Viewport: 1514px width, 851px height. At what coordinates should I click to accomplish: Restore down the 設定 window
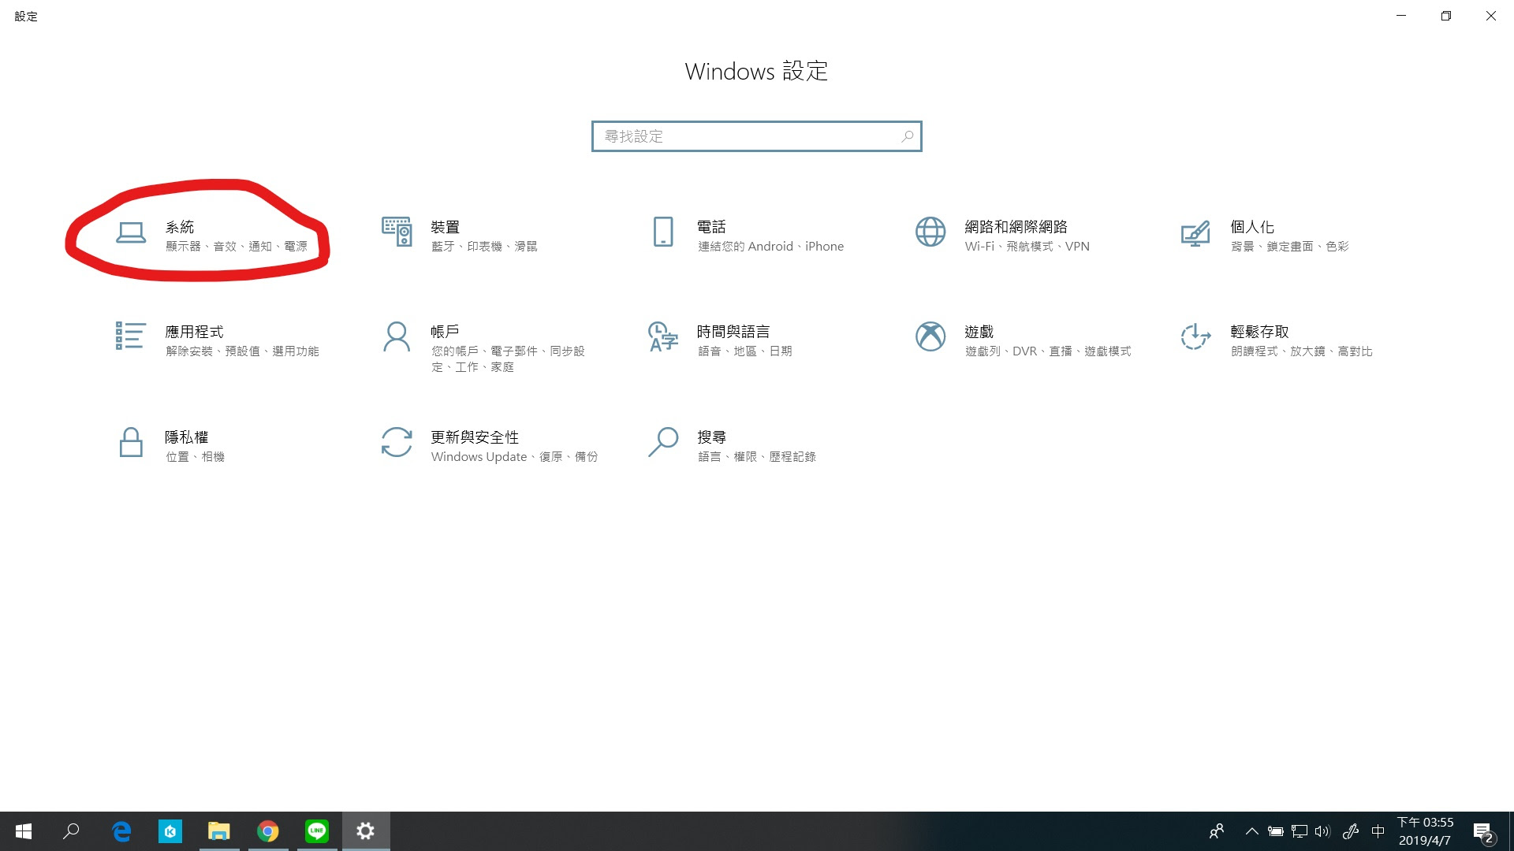[x=1446, y=16]
